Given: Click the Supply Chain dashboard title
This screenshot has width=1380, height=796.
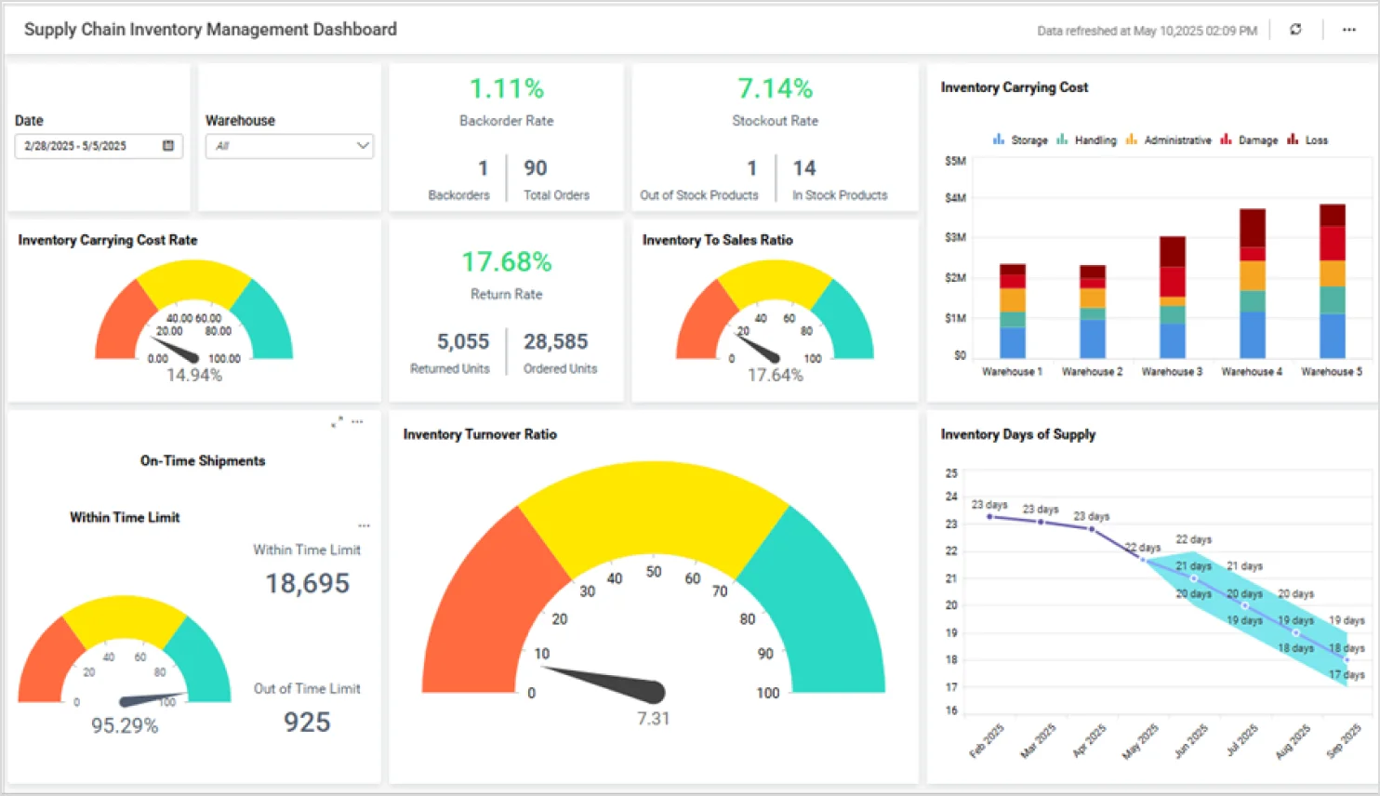Looking at the screenshot, I should (210, 30).
